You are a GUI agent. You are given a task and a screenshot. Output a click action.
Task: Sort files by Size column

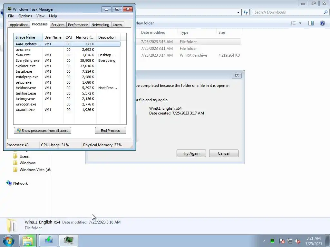pyautogui.click(x=229, y=32)
